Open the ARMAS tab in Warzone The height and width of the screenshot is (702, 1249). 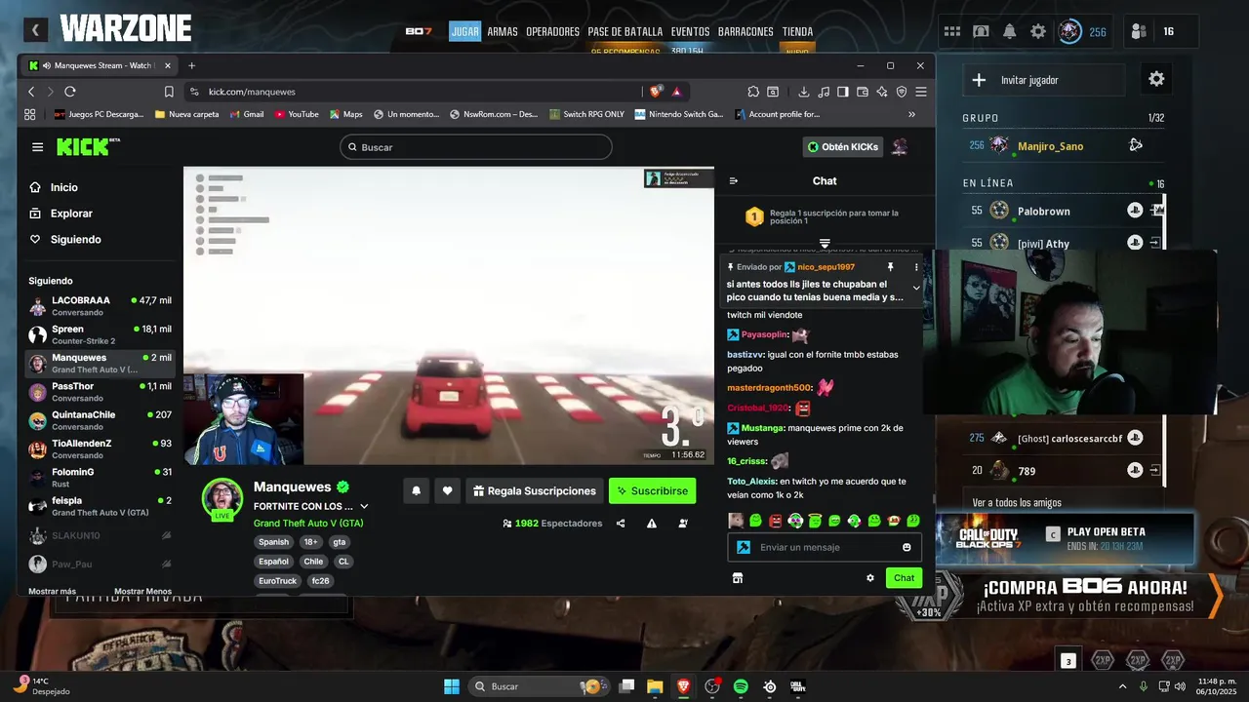pyautogui.click(x=503, y=31)
